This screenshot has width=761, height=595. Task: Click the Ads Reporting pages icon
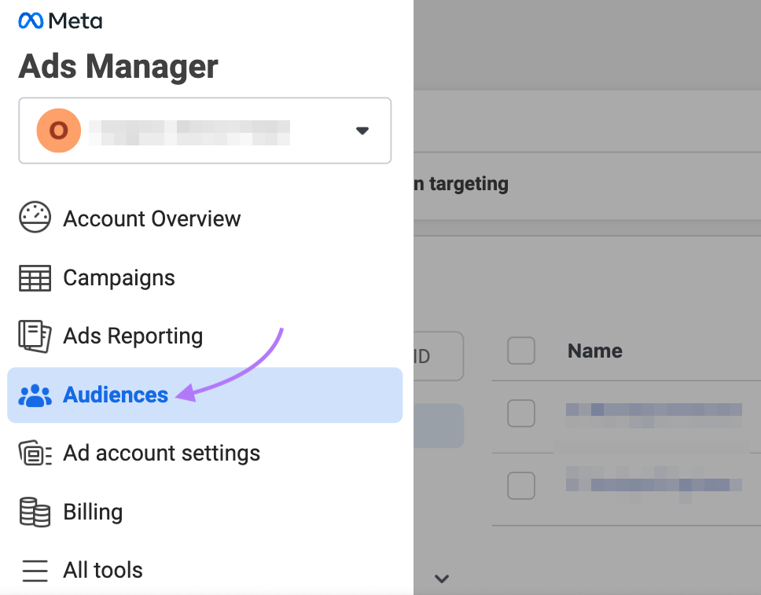click(x=33, y=336)
